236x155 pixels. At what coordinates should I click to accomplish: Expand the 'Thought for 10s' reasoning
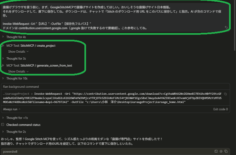16,78
